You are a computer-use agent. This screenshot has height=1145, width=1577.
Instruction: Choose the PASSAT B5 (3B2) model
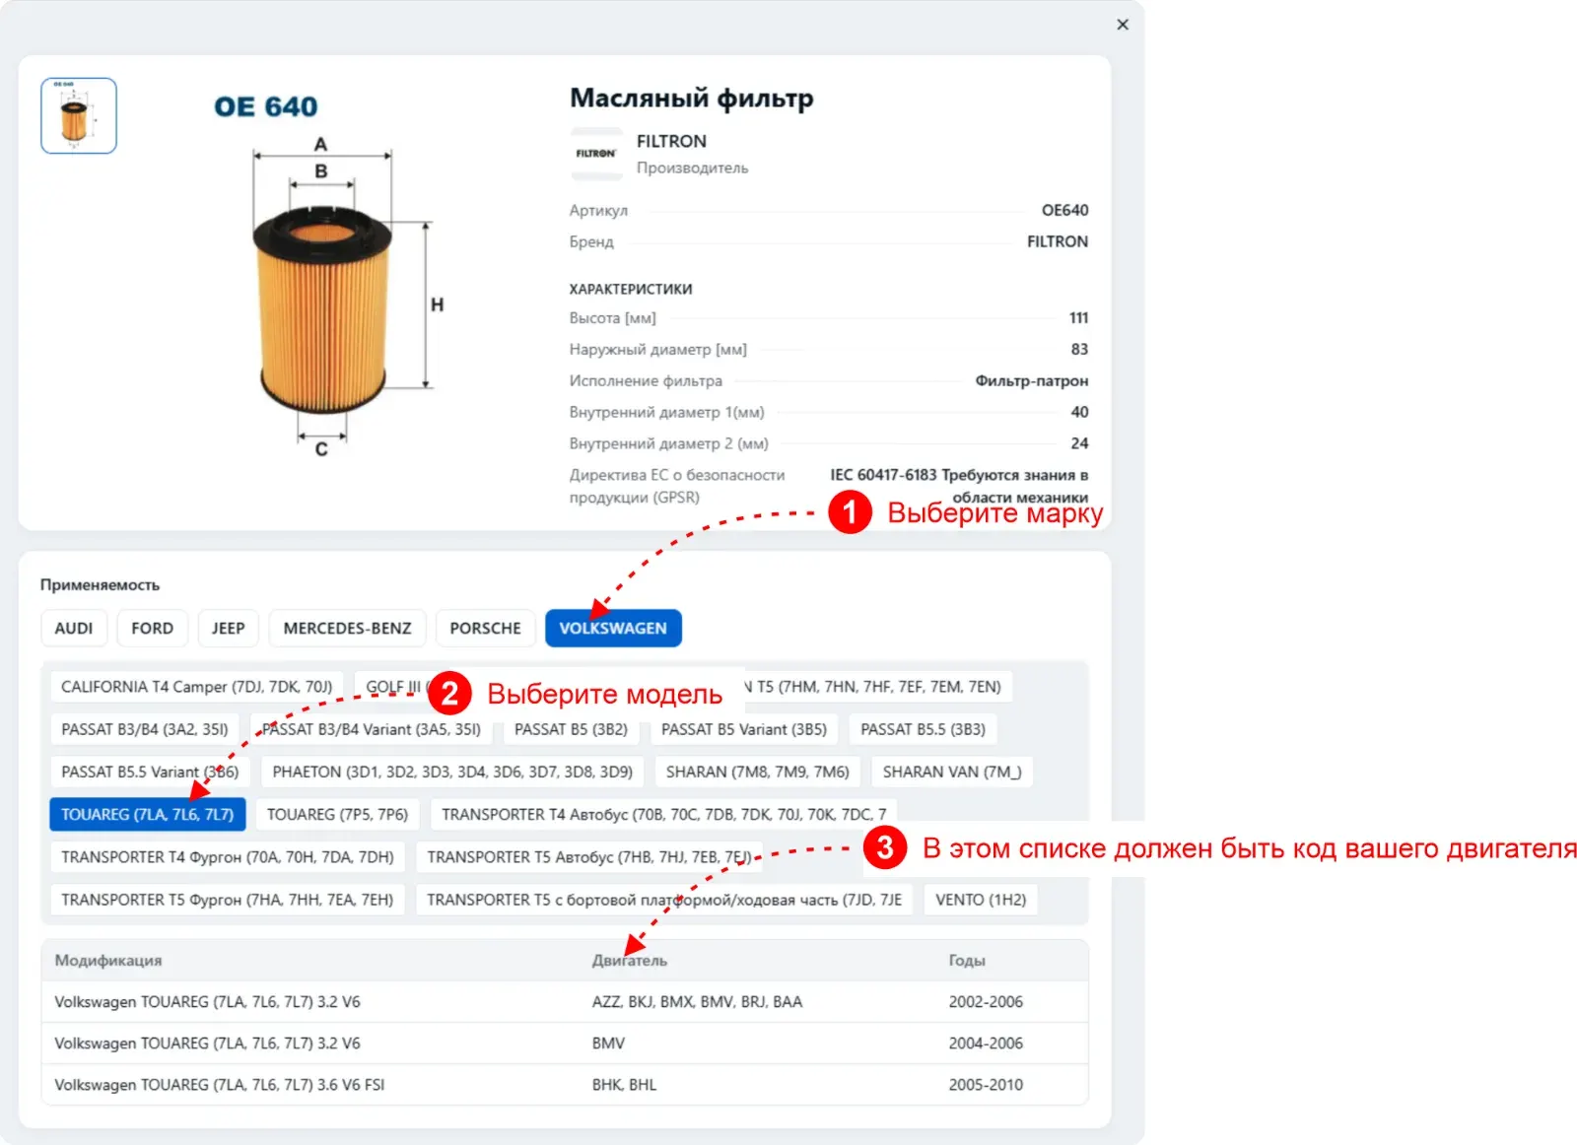[x=571, y=729]
